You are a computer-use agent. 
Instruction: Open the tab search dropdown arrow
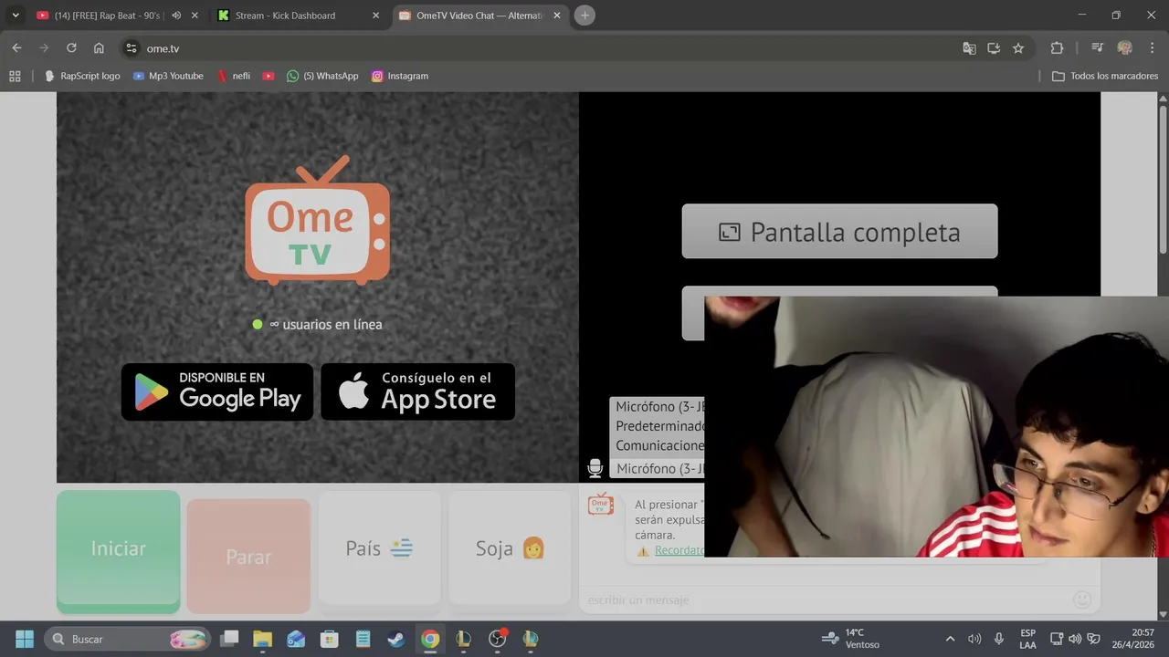(15, 16)
